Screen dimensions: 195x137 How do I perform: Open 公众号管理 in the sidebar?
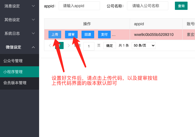pos(13,61)
